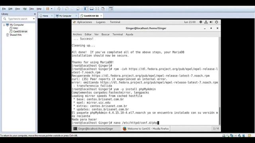Close the CentOS 64-bit tab
The width and height of the screenshot is (255, 143).
click(101, 15)
